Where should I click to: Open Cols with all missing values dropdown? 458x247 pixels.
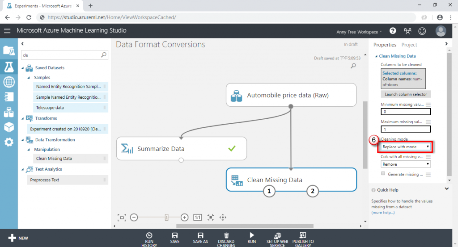[406, 164]
